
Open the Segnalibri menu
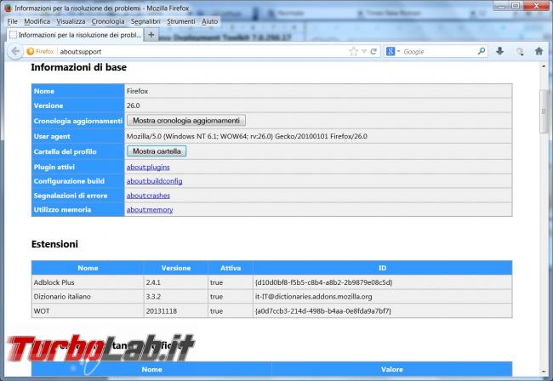coord(145,21)
